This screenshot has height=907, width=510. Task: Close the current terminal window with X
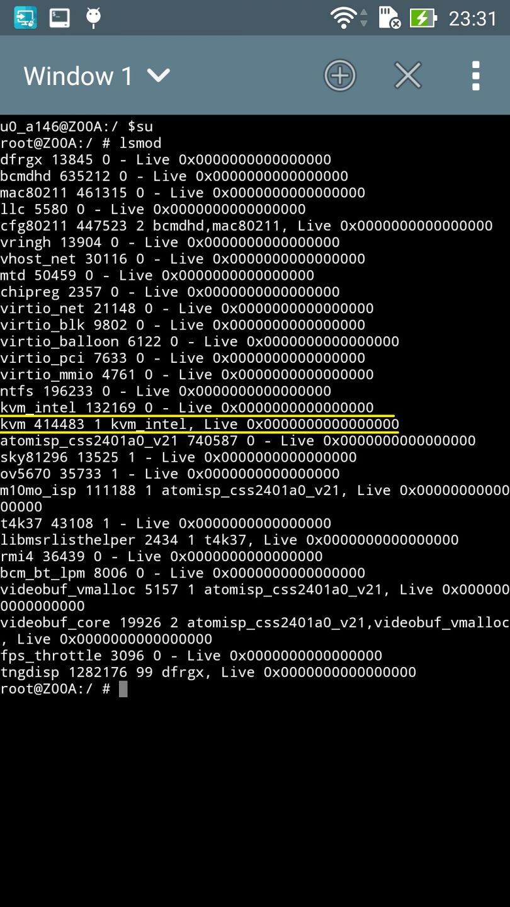[408, 76]
